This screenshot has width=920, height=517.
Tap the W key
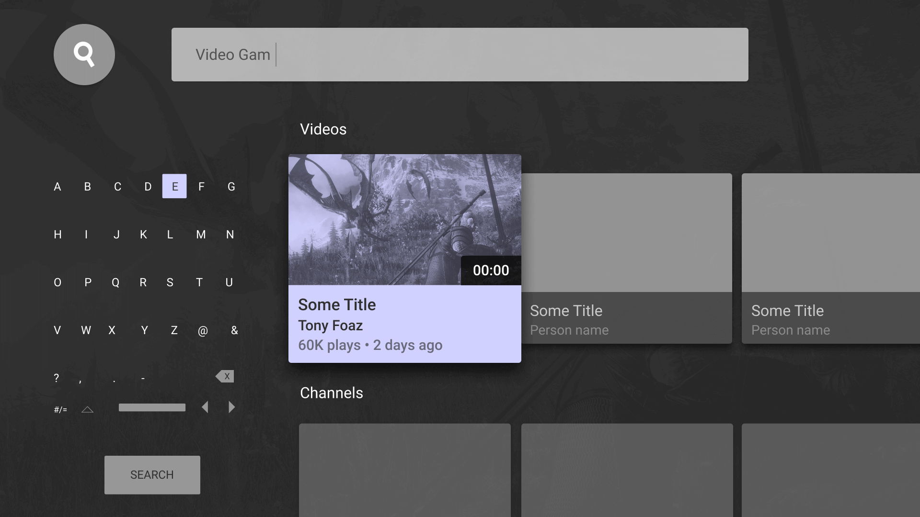click(86, 330)
